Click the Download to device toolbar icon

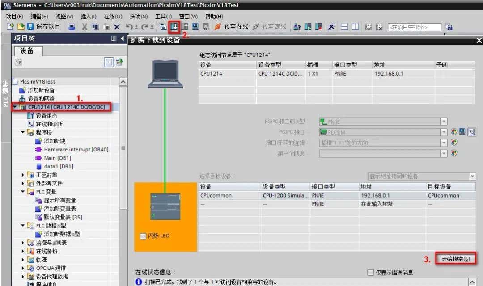[x=175, y=27]
